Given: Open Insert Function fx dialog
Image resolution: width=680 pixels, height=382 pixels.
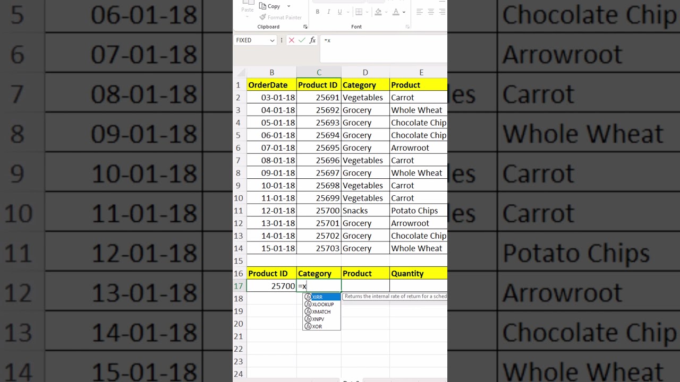Looking at the screenshot, I should (312, 40).
